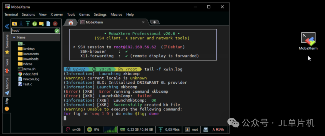Open the Settings menu
Viewport: 325px width, 136px height.
(x=100, y=14)
